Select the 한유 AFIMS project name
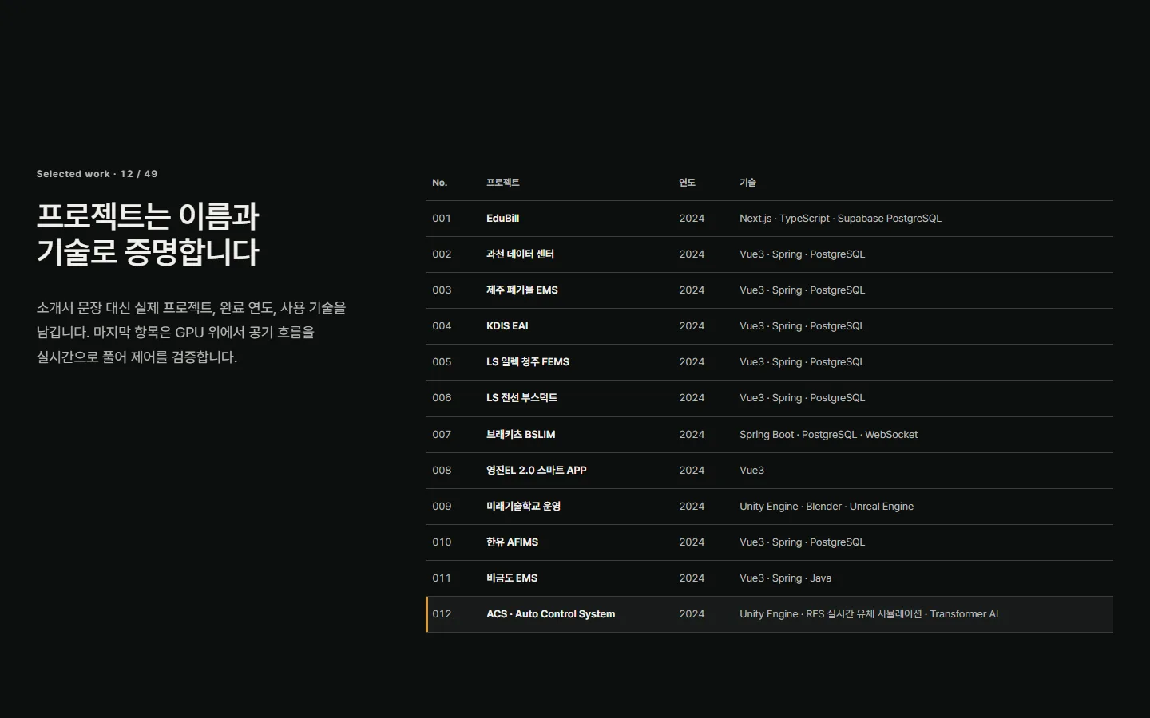Viewport: 1150px width, 718px height. [x=512, y=542]
